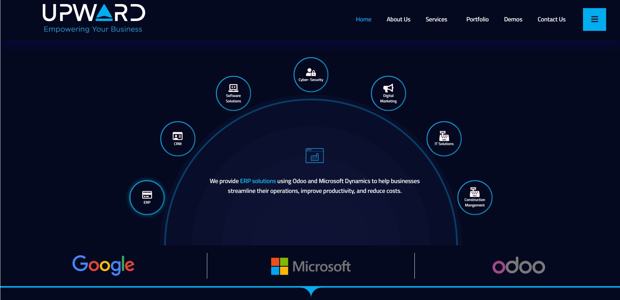Viewport: 620px width, 300px height.
Task: Open the Demos menu item
Action: [x=513, y=19]
